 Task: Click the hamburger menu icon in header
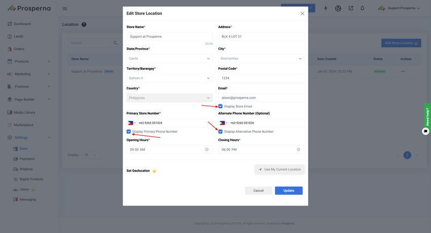tap(65, 9)
